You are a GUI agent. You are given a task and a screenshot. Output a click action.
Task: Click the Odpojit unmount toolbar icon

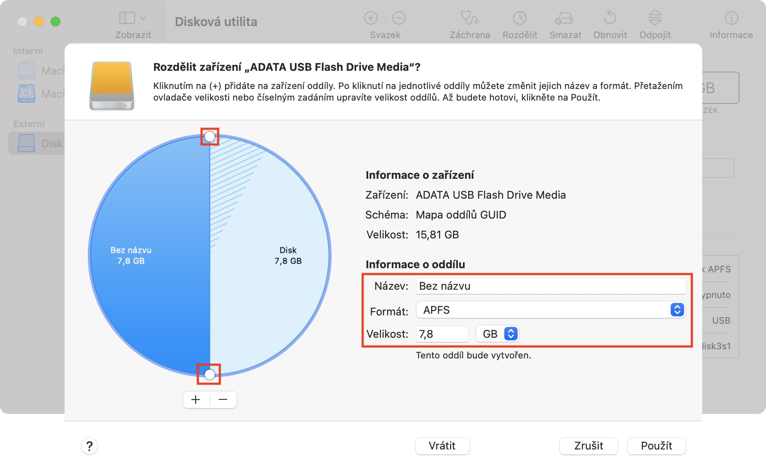[655, 19]
